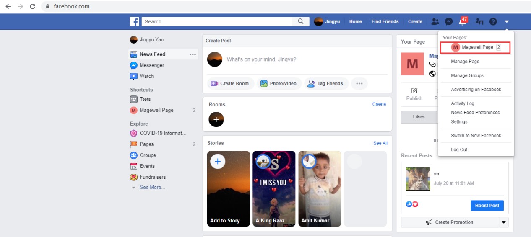Go to Home in top navigation
Image resolution: width=531 pixels, height=237 pixels.
[x=356, y=21]
